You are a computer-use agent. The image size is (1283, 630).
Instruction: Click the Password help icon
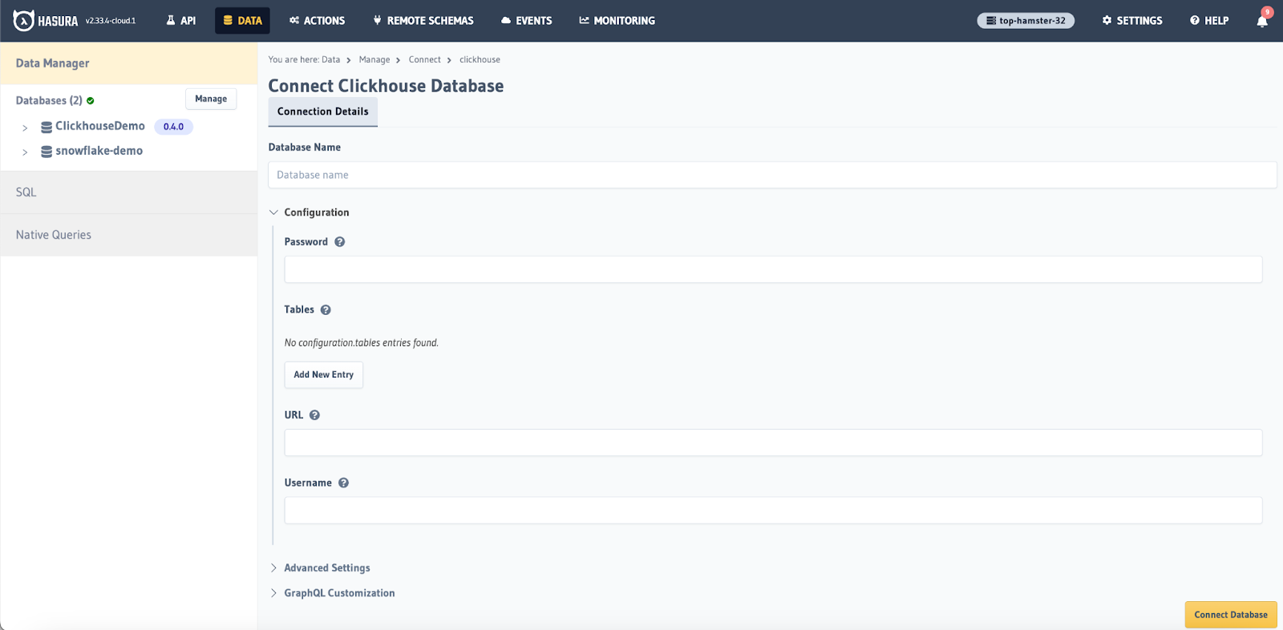pyautogui.click(x=340, y=242)
